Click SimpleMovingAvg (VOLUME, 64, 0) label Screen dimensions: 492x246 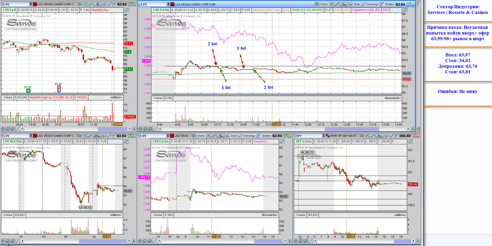point(51,98)
